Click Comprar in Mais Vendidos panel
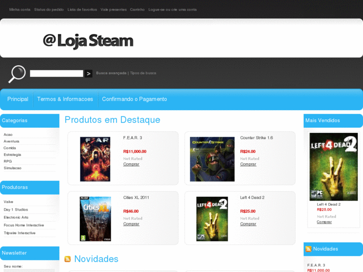Image resolution: width=363 pixels, height=272 pixels. pyautogui.click(x=325, y=222)
